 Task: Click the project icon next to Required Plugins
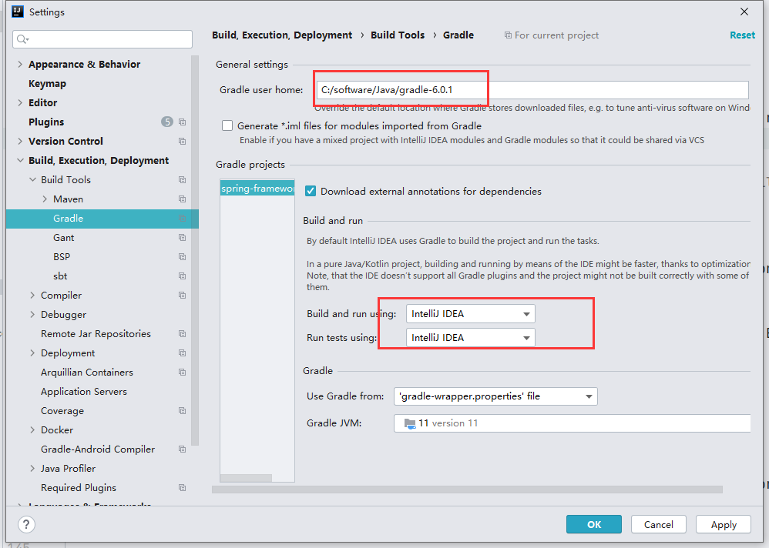pos(183,488)
